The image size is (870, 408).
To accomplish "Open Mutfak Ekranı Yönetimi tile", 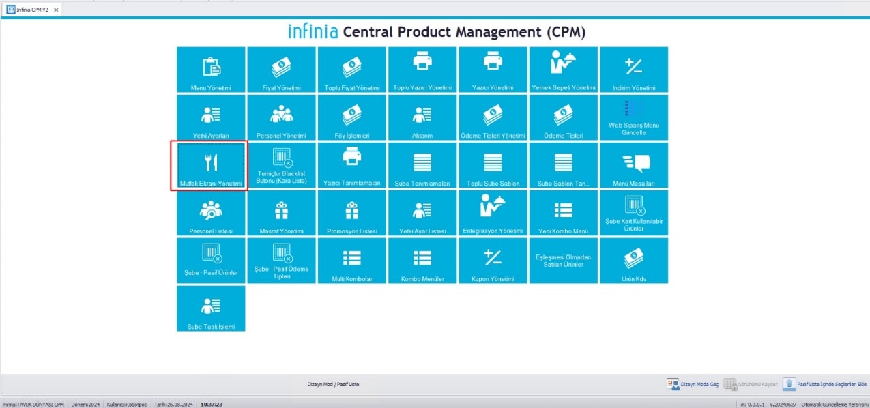I will coord(211,165).
